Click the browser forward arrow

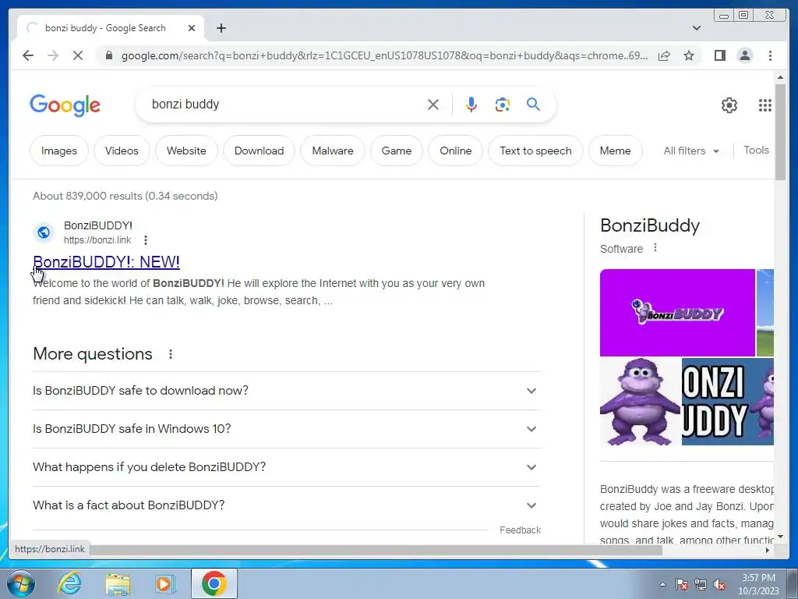pyautogui.click(x=53, y=55)
